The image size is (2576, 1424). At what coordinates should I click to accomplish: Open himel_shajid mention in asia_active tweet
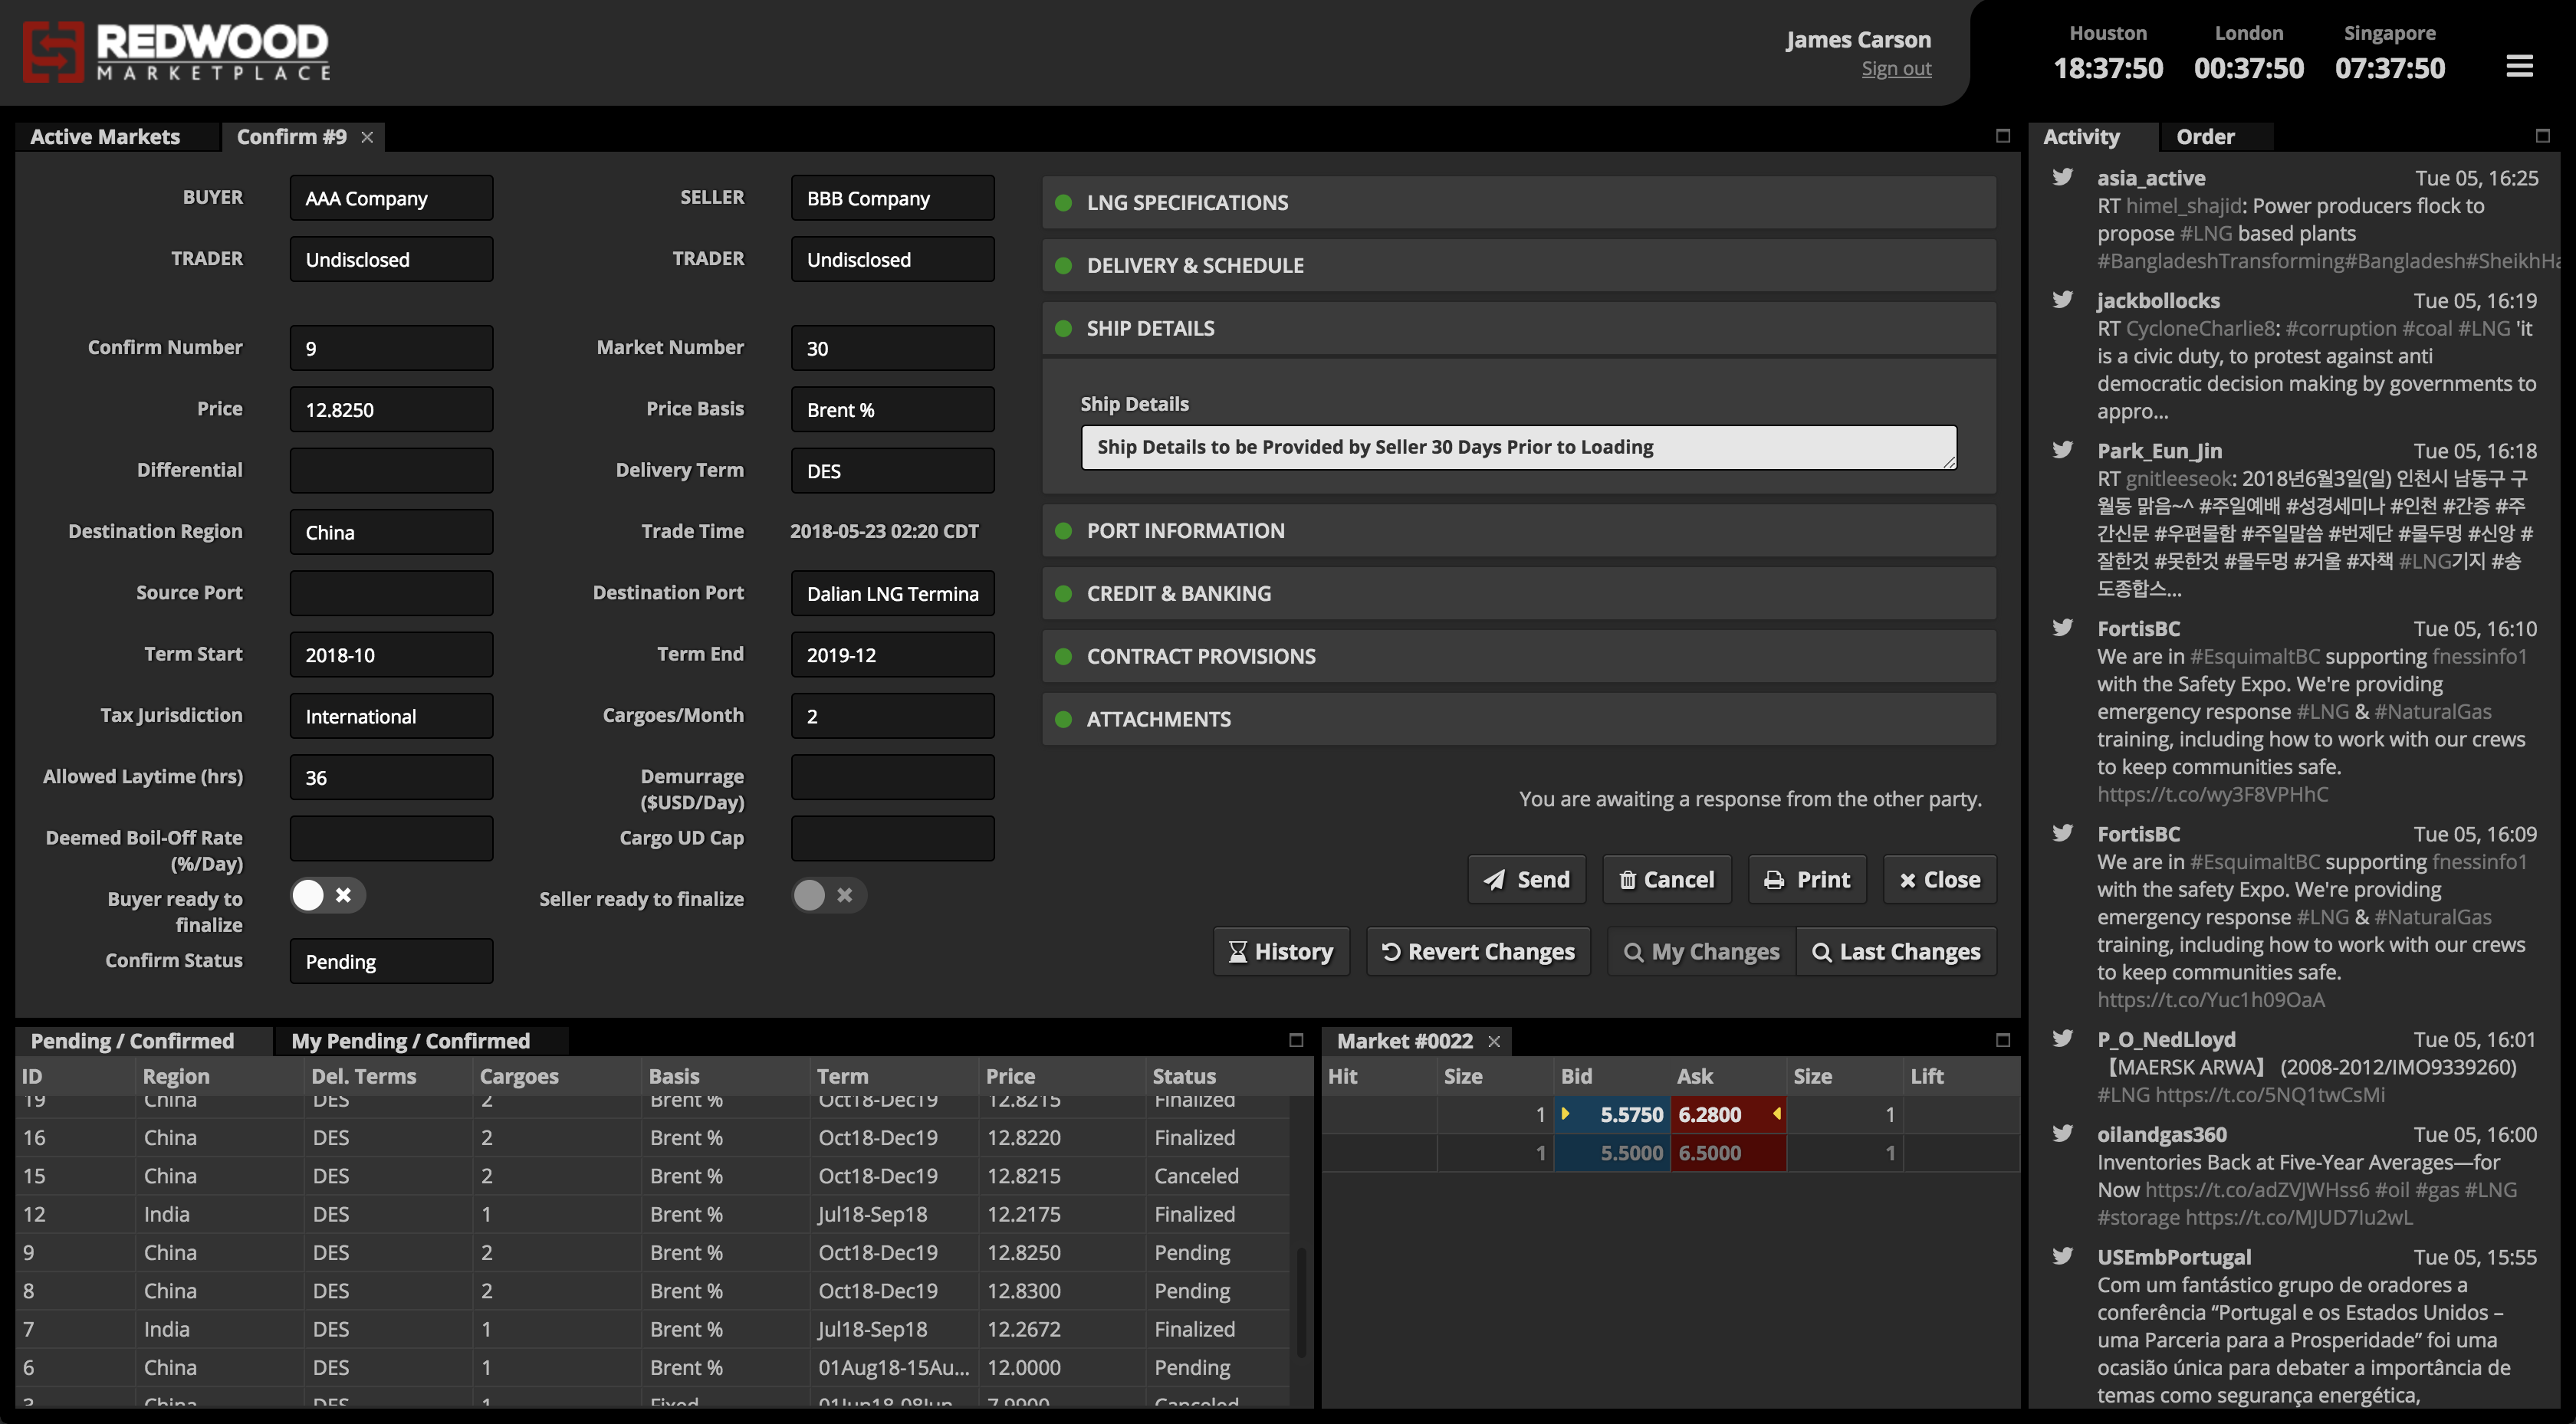pyautogui.click(x=2184, y=206)
